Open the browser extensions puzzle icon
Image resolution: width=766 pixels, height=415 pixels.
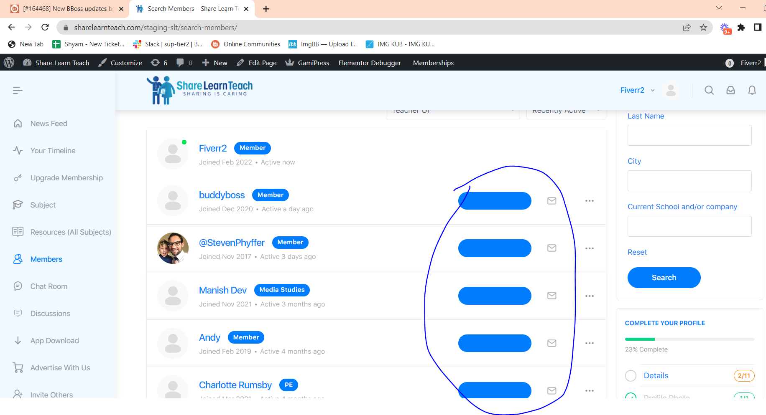click(x=741, y=28)
